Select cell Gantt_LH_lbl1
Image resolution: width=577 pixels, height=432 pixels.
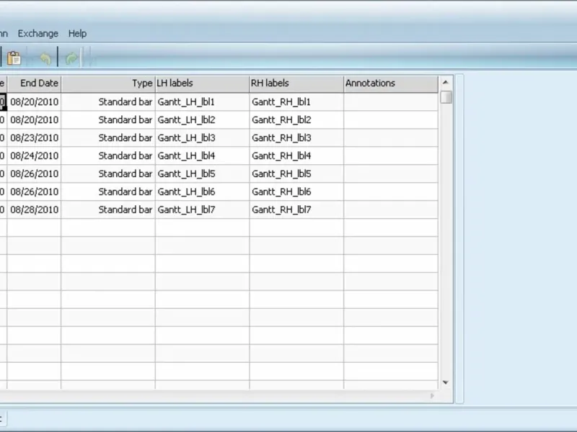[x=203, y=102]
